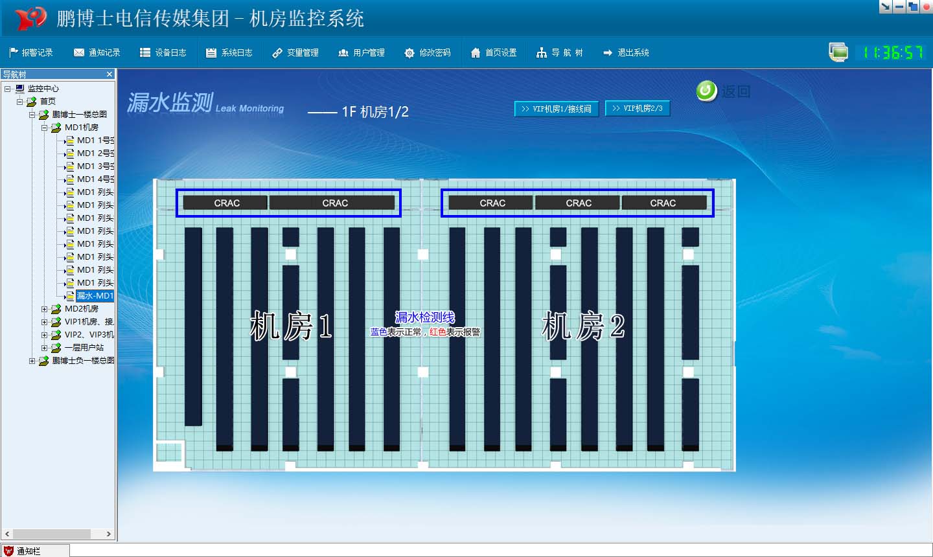The image size is (933, 557).
Task: Collapse the 首页 tree node
Action: [19, 102]
